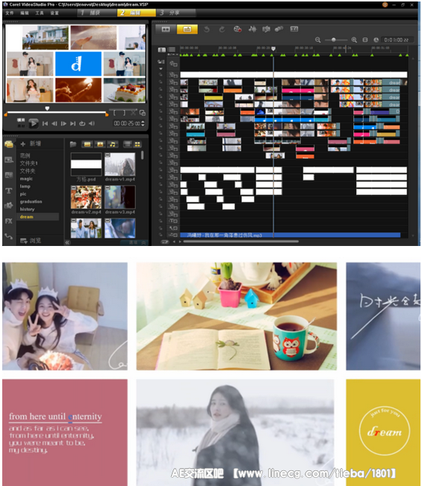Toggle Project/Clip play mode label
Image resolution: width=422 pixels, height=486 pixels.
pyautogui.click(x=21, y=123)
